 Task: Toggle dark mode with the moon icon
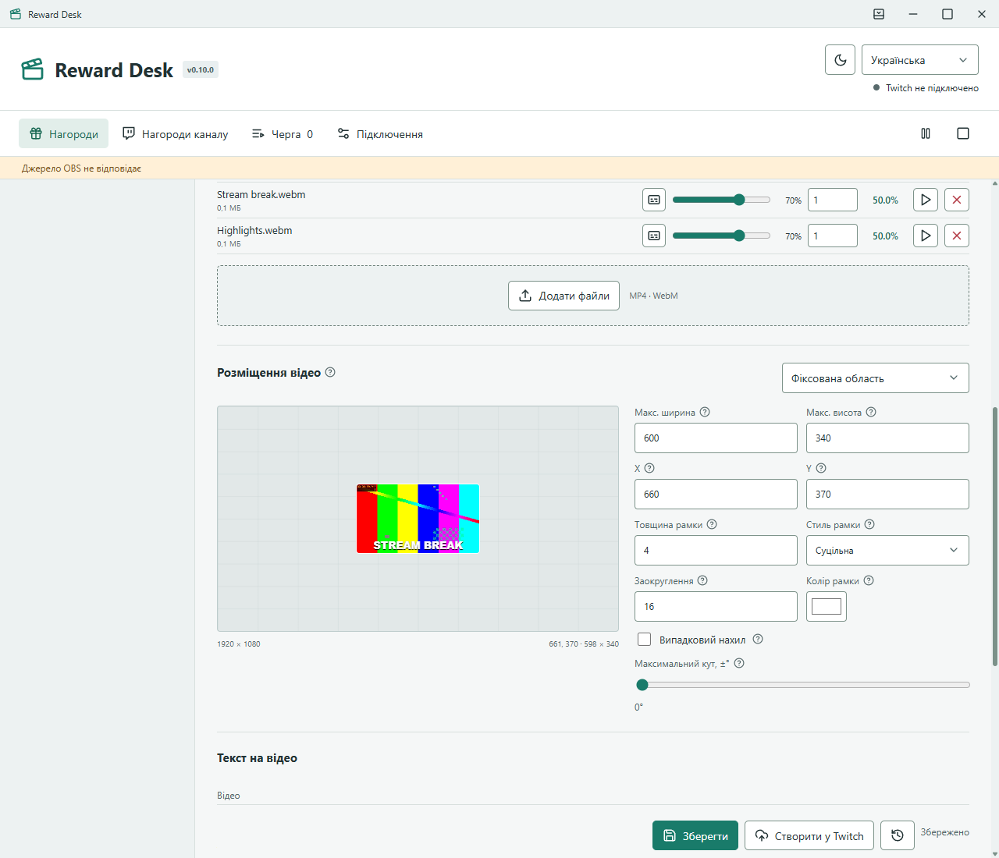point(840,60)
